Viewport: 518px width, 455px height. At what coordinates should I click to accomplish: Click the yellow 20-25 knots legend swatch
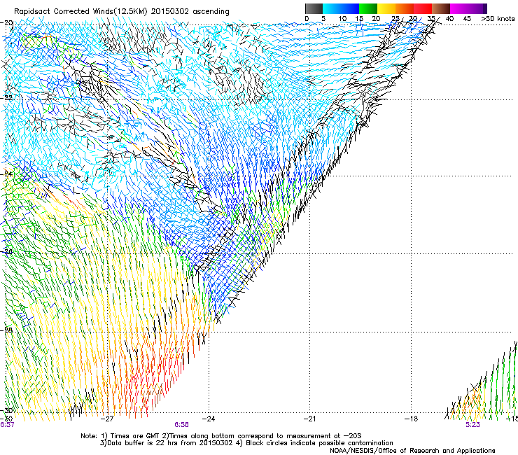(386, 8)
